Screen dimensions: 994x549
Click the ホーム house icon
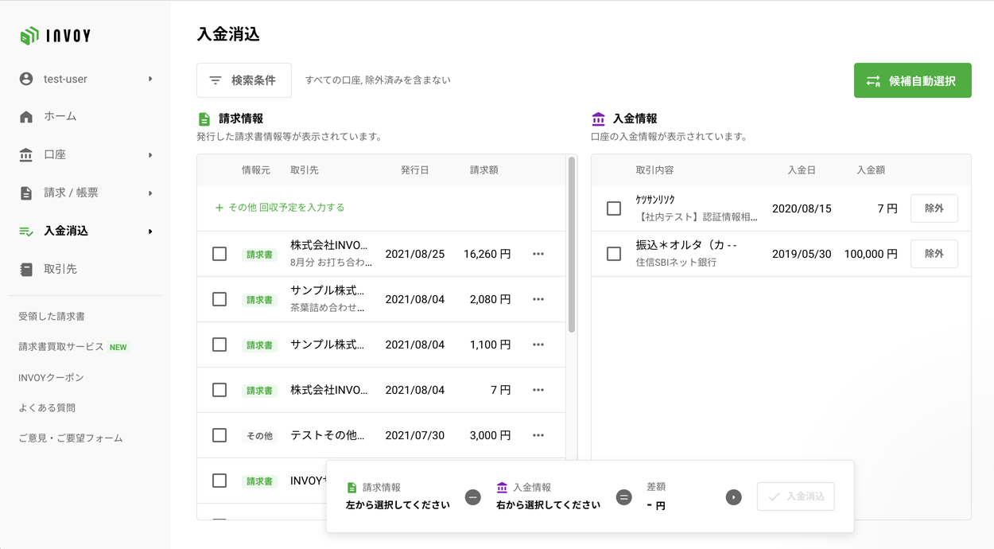[x=26, y=117]
